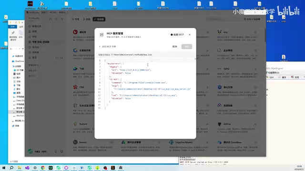
Task: Click the MCP server icon in dialog header
Action: pyautogui.click(x=102, y=35)
